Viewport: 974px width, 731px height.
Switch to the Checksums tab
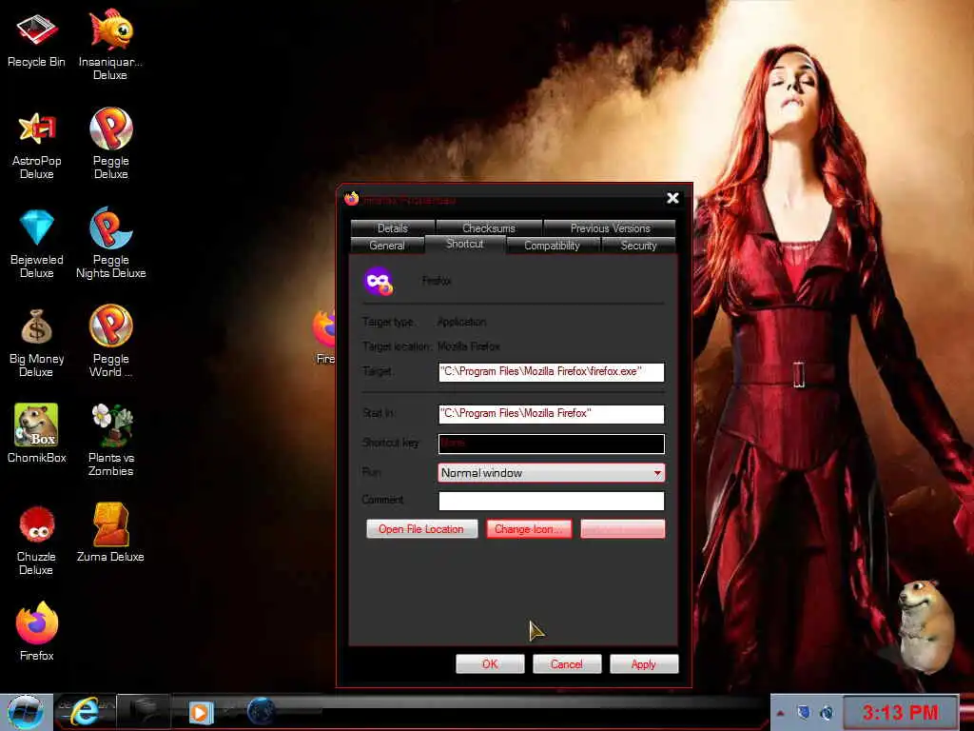click(x=489, y=228)
